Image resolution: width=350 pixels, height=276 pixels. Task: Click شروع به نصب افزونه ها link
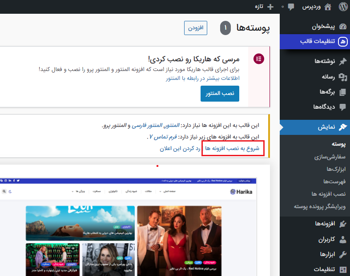coord(233,148)
